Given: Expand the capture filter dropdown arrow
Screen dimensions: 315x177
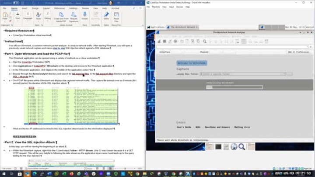Looking at the screenshot, I should coord(284,74).
